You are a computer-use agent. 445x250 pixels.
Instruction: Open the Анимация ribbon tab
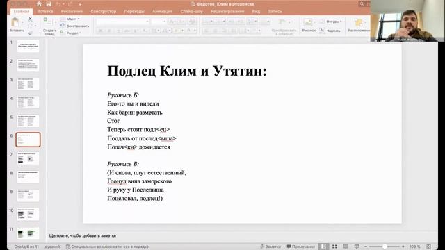pyautogui.click(x=162, y=12)
